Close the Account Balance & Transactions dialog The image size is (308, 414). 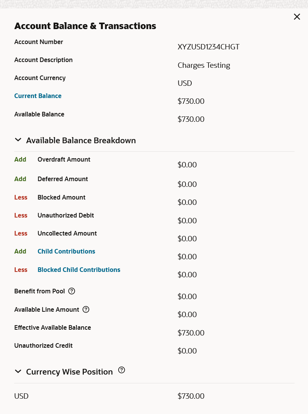pyautogui.click(x=297, y=16)
